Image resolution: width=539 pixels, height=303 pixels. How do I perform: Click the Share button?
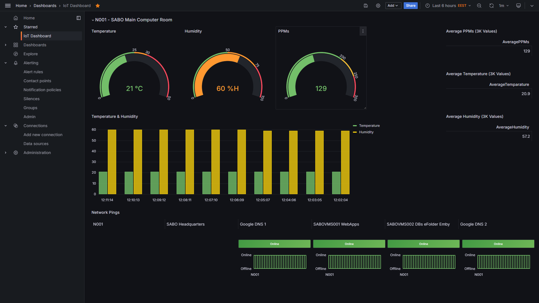[410, 6]
